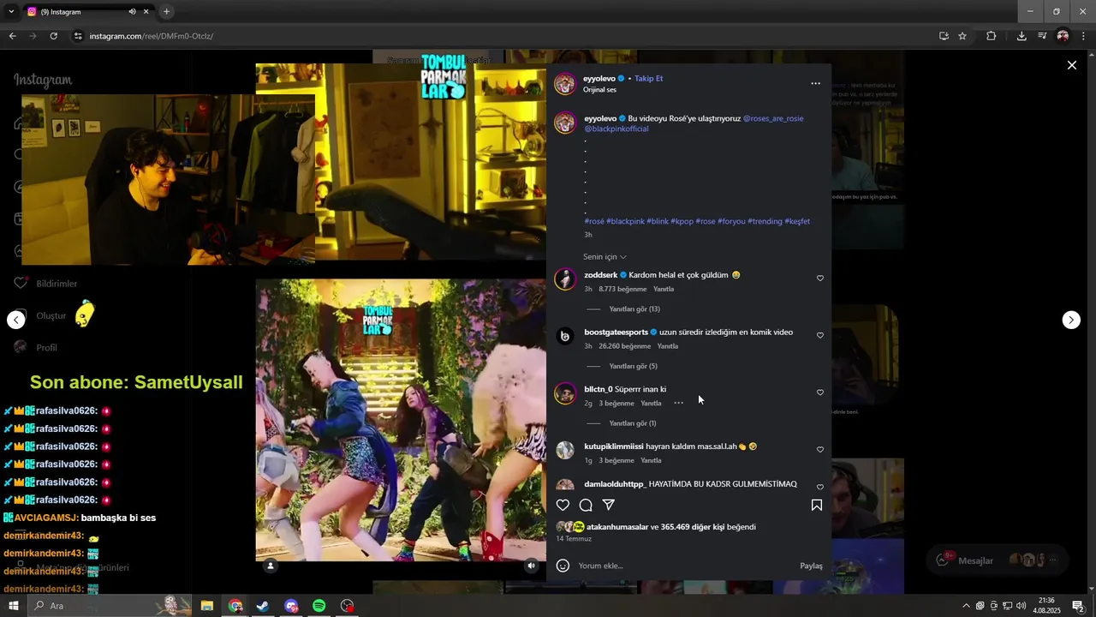Open three-dot options on bllctn_0's comment
The height and width of the screenshot is (617, 1096).
678,403
